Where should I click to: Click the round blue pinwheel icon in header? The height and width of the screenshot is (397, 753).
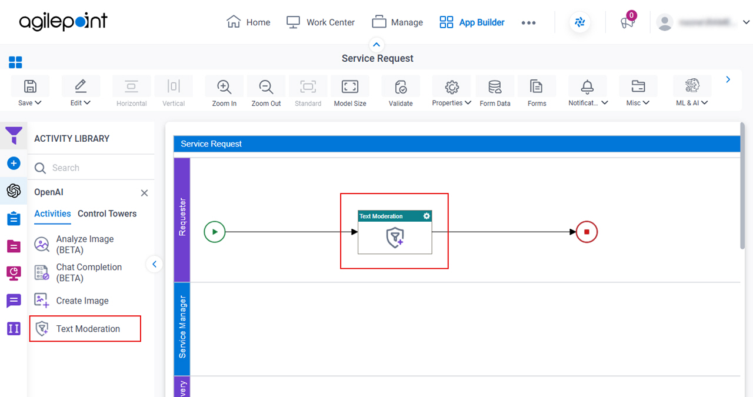pos(580,22)
